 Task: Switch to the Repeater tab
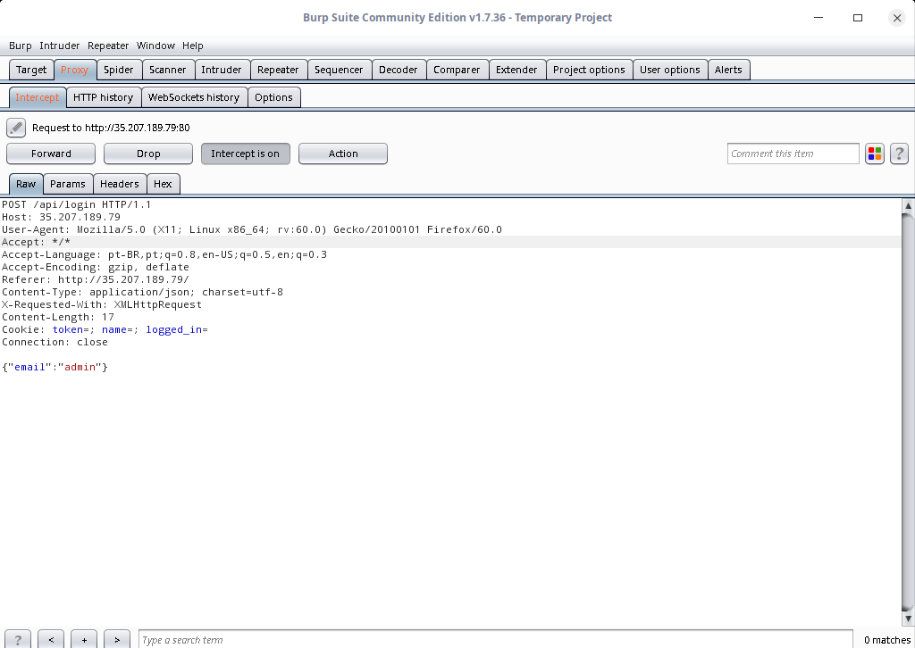point(278,70)
